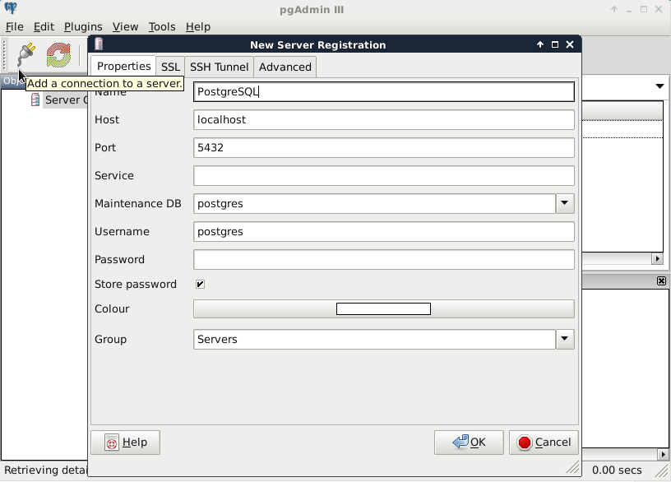Open the Group dropdown
Viewport: 671px width, 482px height.
[565, 339]
